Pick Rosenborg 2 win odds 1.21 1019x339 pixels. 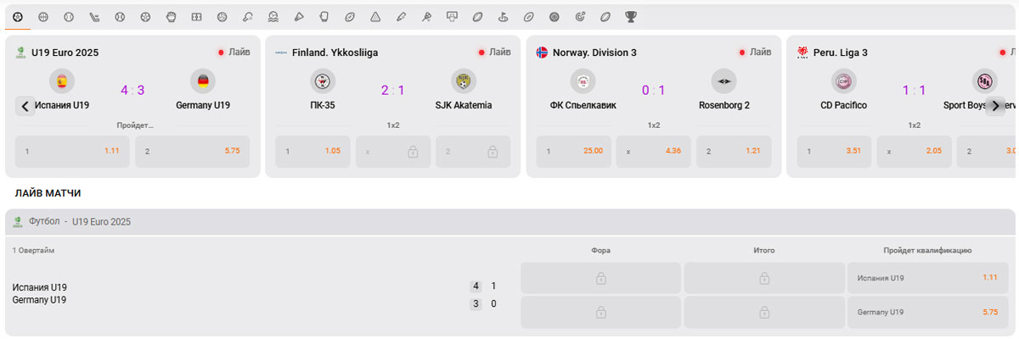point(735,152)
